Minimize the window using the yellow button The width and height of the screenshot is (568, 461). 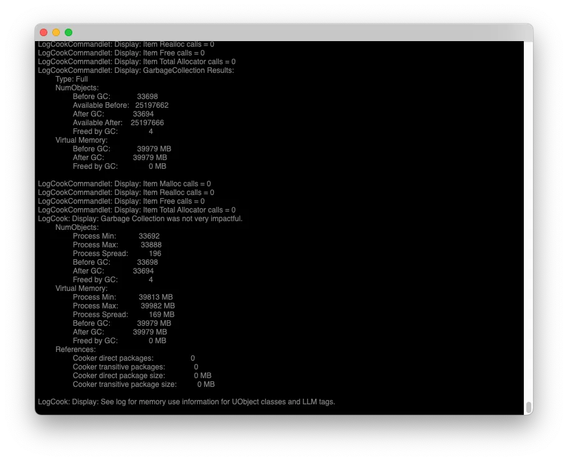click(56, 32)
